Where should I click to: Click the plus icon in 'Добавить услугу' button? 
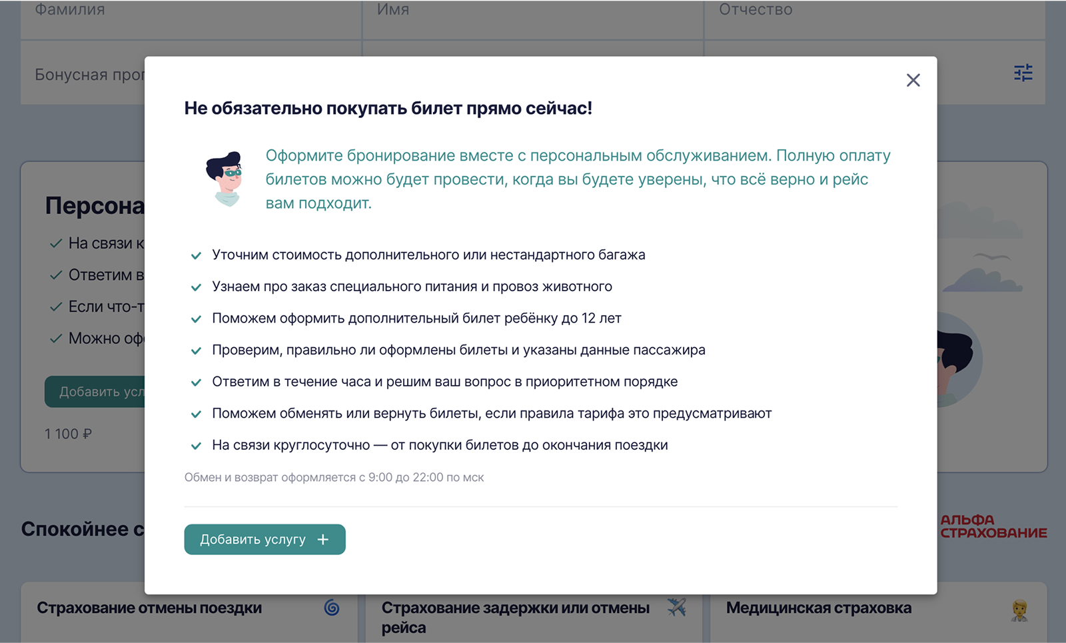click(x=323, y=539)
